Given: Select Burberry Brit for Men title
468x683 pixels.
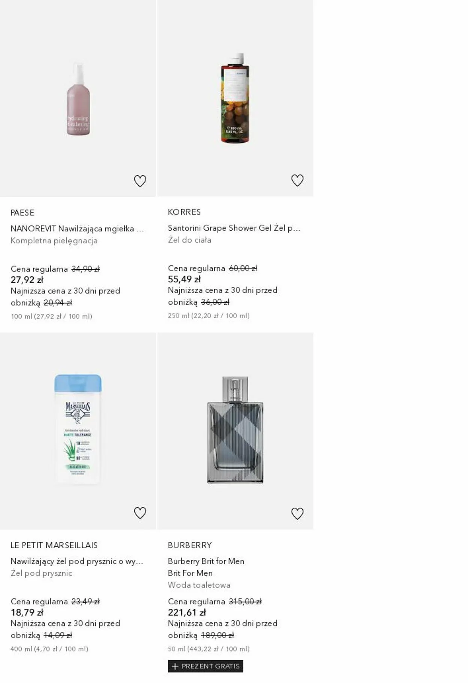Looking at the screenshot, I should (206, 561).
